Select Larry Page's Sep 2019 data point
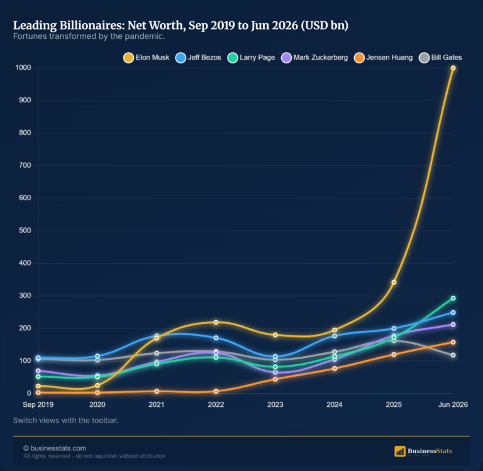This screenshot has width=483, height=471. (x=38, y=377)
